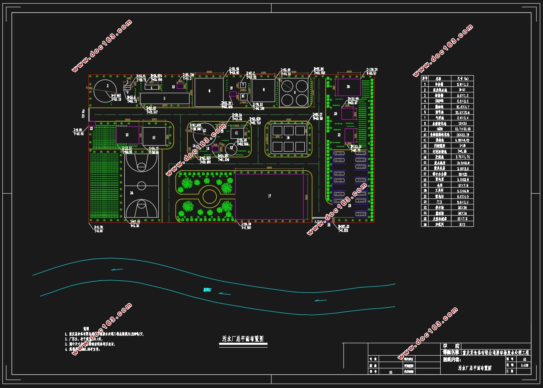This screenshot has height=388, width=543.
Task: Select scale value 1:400 in title block
Action: tap(524, 365)
